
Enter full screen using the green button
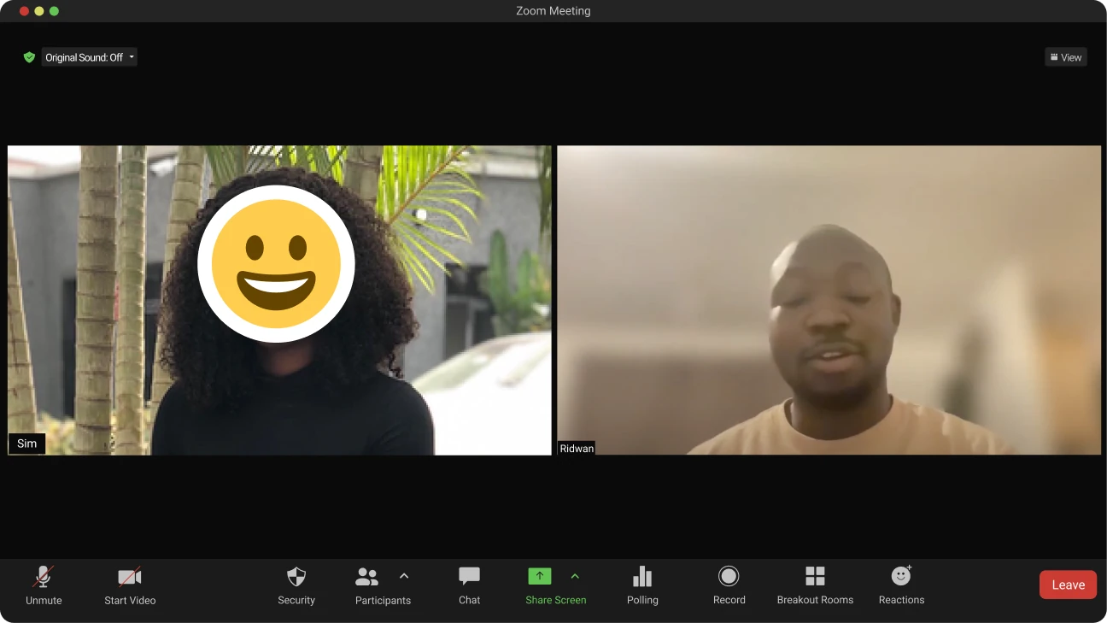tap(55, 11)
